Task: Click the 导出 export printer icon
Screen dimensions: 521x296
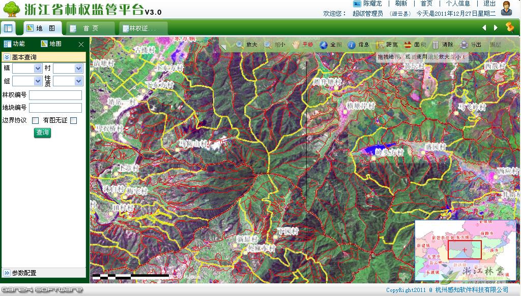Action: click(464, 45)
